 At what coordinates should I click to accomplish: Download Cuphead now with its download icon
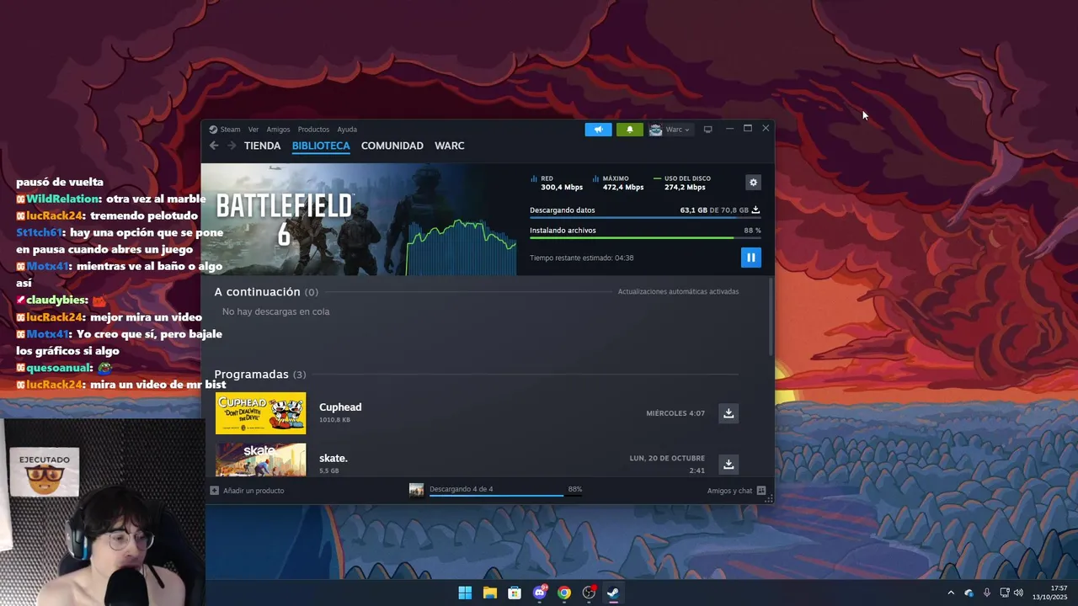click(728, 413)
